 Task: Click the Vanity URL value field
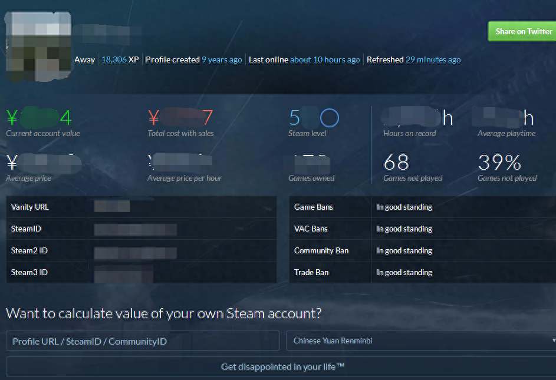pos(112,207)
